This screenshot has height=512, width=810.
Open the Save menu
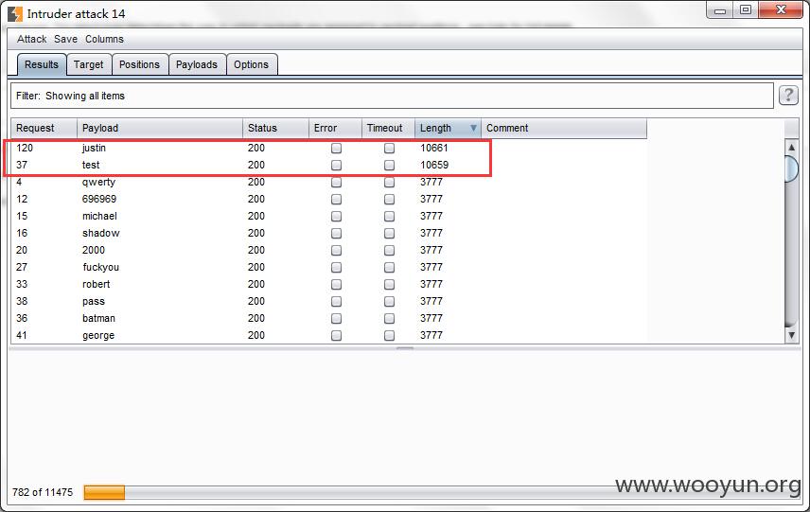point(65,39)
